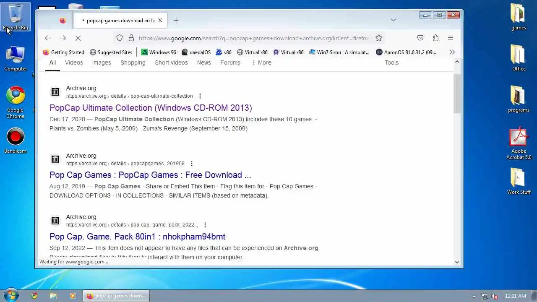Image resolution: width=537 pixels, height=302 pixels.
Task: Open the Suggested Sites bookmark
Action: pyautogui.click(x=111, y=52)
